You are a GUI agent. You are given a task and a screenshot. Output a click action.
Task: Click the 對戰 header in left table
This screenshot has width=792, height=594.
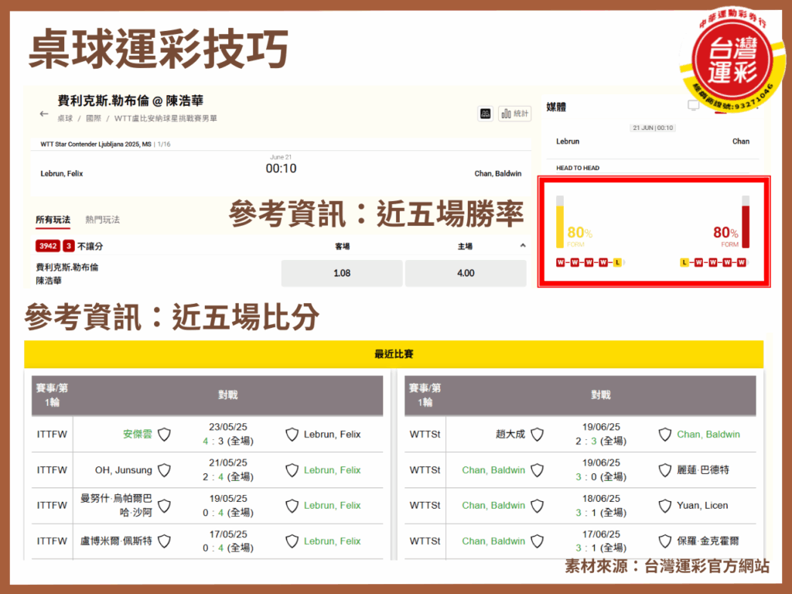[x=228, y=395]
